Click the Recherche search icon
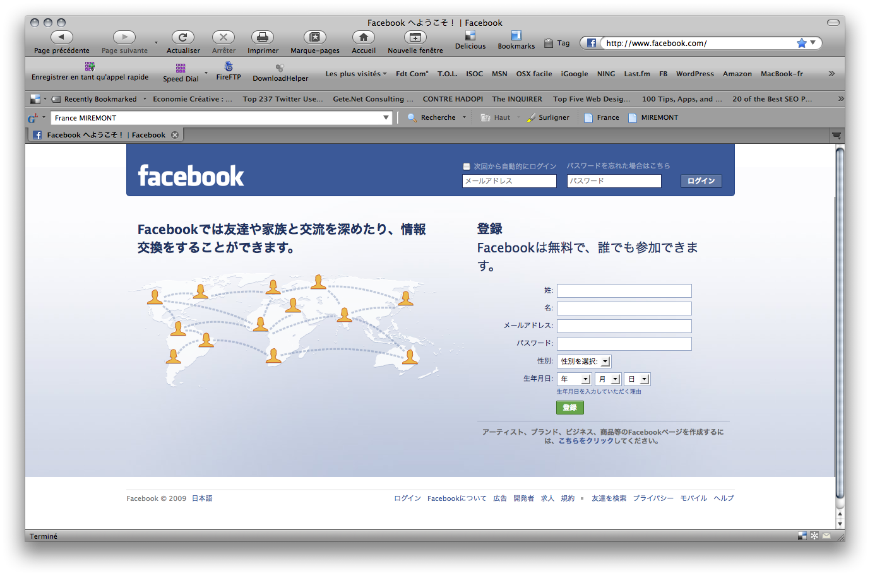 (412, 117)
